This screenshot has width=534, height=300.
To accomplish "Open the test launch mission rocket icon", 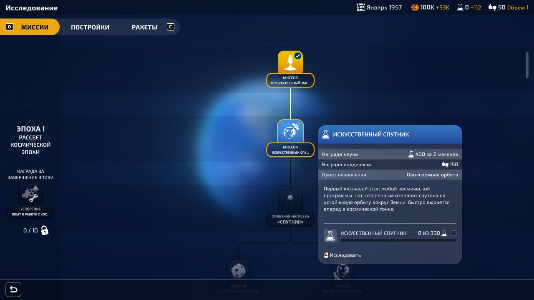I will click(290, 62).
